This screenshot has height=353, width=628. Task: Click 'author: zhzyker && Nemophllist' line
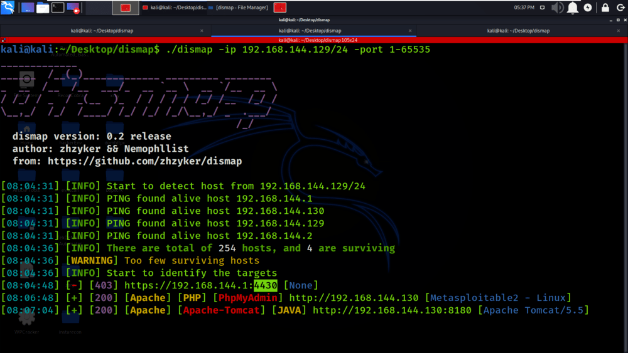tap(100, 149)
